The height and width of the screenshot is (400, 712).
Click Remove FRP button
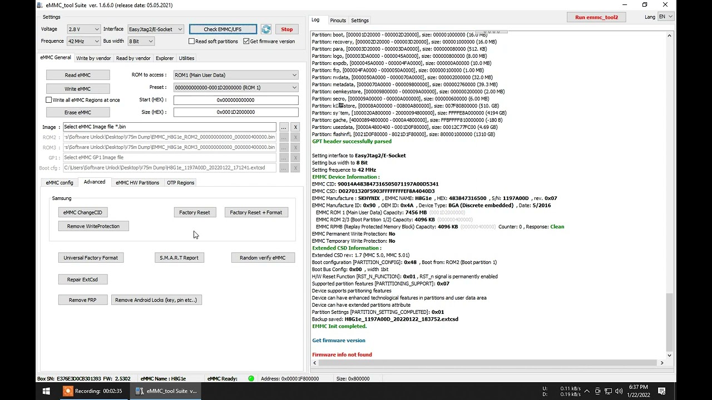coord(82,300)
